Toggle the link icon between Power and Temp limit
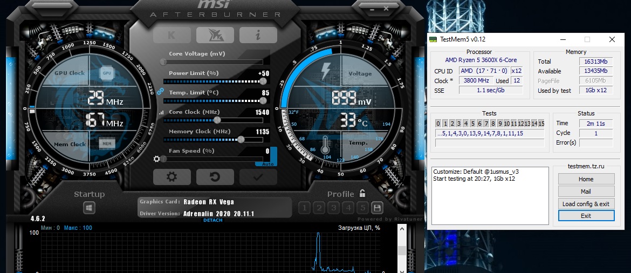 [x=161, y=91]
